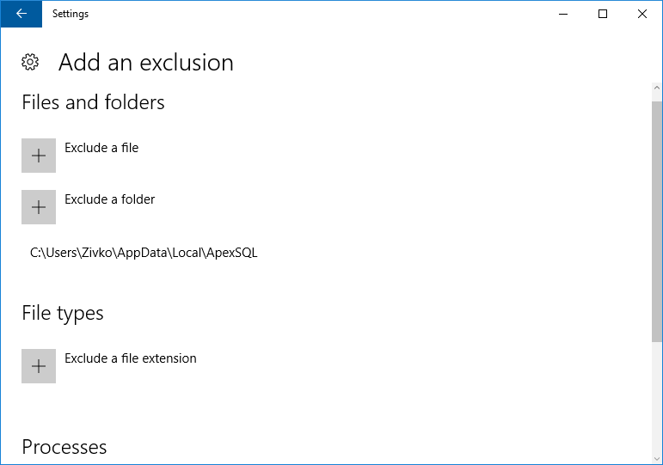Click the 'Exclude a folder' label
The height and width of the screenshot is (465, 663).
tap(110, 199)
